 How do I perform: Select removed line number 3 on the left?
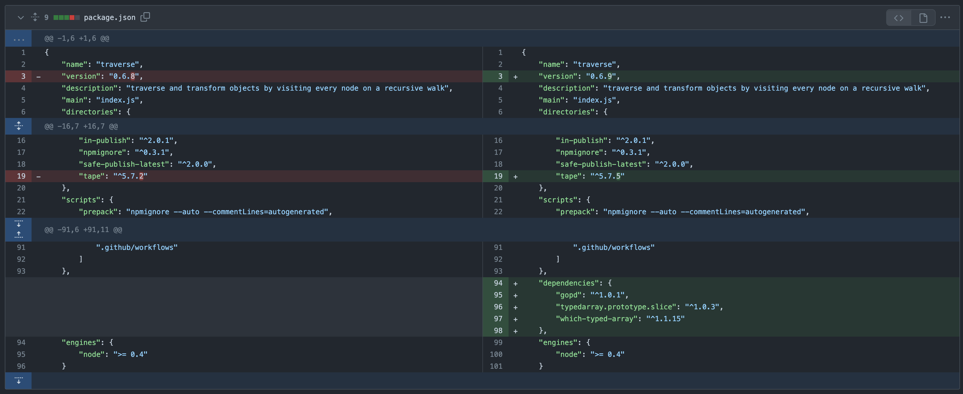coord(23,76)
